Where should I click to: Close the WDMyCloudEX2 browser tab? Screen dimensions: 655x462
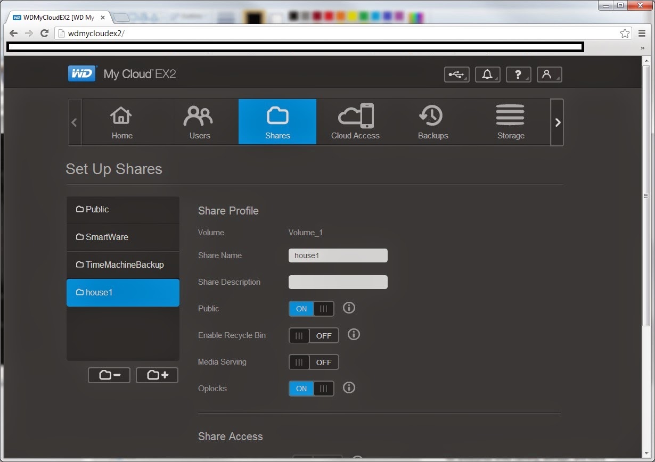click(x=103, y=18)
